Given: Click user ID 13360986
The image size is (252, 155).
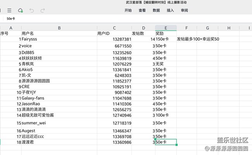Looking at the screenshot, I should tap(114, 142).
